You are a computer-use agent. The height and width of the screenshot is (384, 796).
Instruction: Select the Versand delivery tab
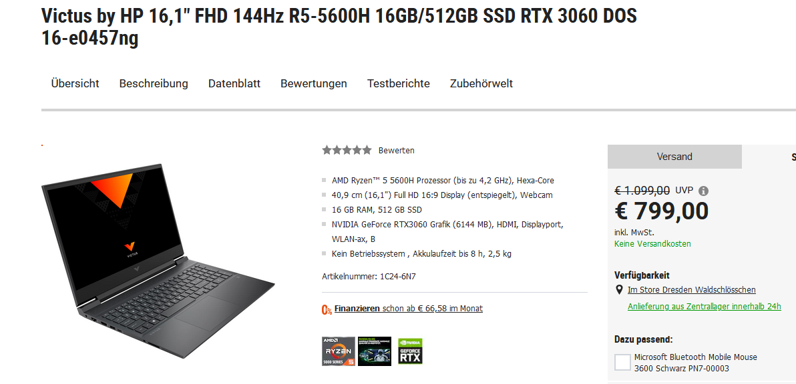click(x=674, y=157)
